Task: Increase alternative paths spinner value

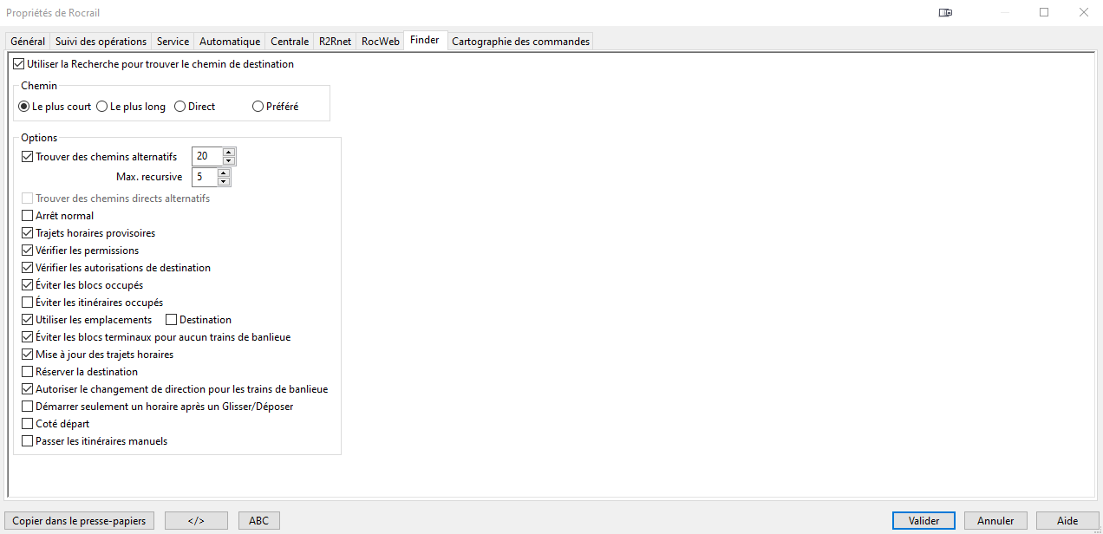Action: point(229,153)
